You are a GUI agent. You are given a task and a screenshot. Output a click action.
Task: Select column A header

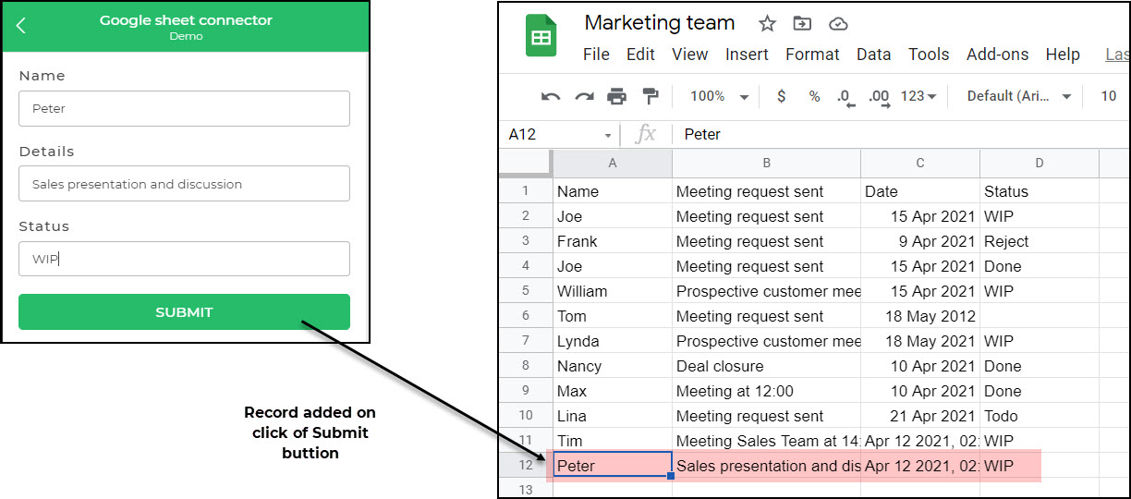[x=612, y=164]
